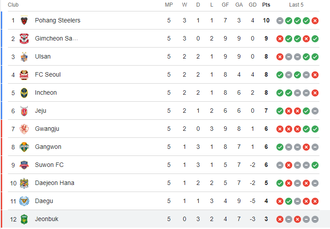This screenshot has height=229, width=330.
Task: Click the FC Seoul team logo
Action: pos(24,75)
